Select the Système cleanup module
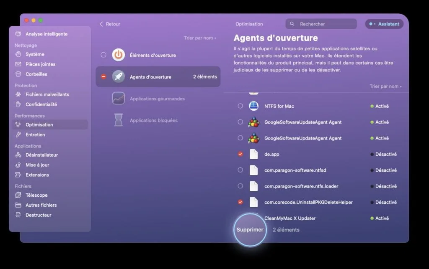Viewport: 429px width, 269px height. point(35,54)
